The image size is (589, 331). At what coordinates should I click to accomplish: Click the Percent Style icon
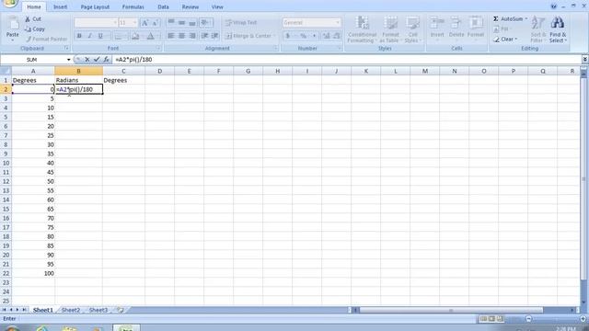pos(304,36)
